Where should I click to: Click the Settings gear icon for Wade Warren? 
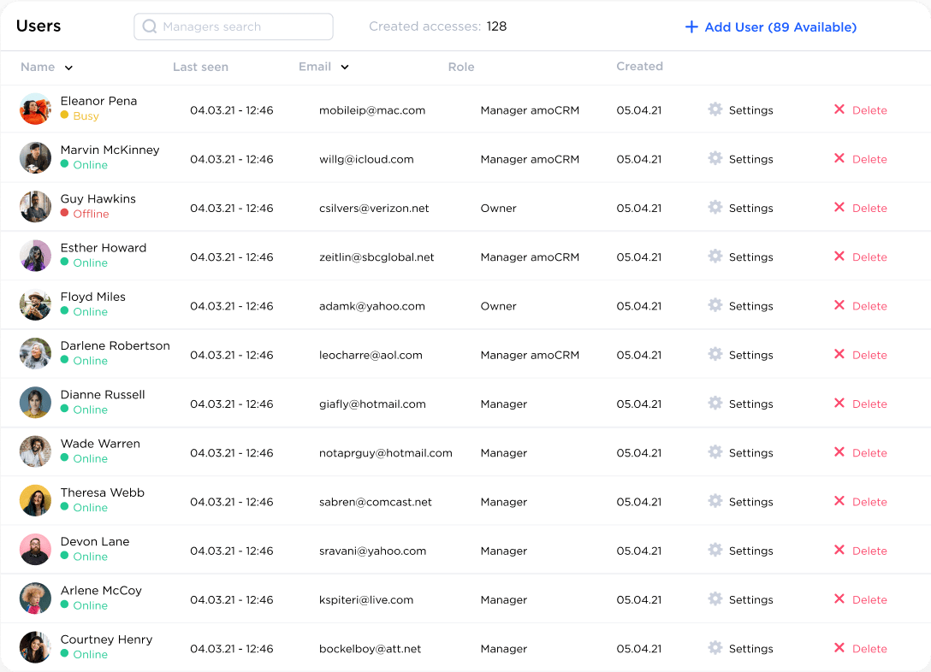point(715,452)
